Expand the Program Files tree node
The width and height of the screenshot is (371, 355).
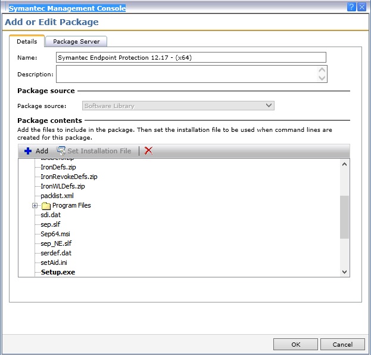(x=35, y=205)
